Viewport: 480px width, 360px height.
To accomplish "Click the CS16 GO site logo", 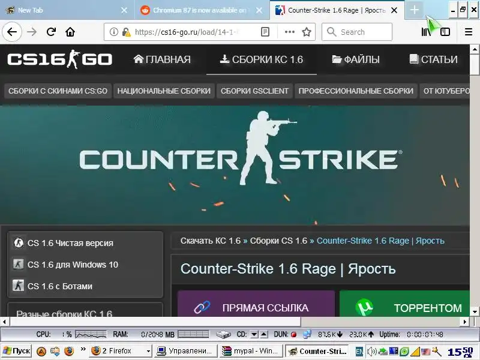I will coord(59,59).
